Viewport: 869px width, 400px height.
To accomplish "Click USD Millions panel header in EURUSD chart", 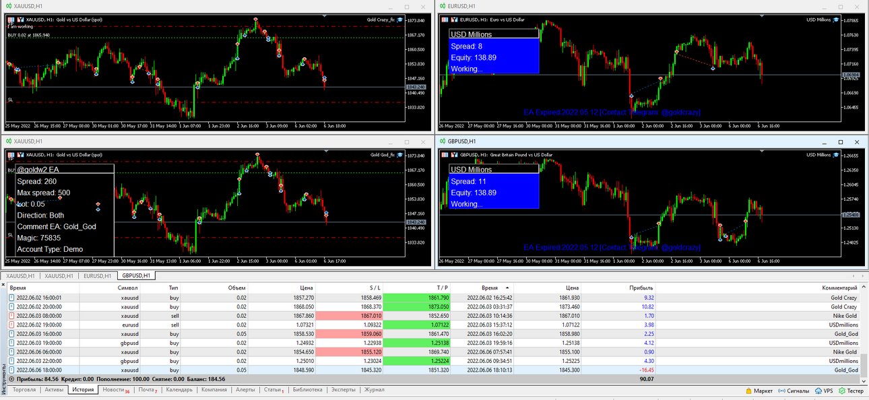I will [x=494, y=34].
